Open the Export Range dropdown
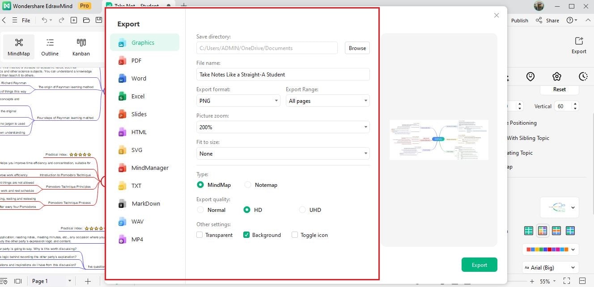 [328, 101]
